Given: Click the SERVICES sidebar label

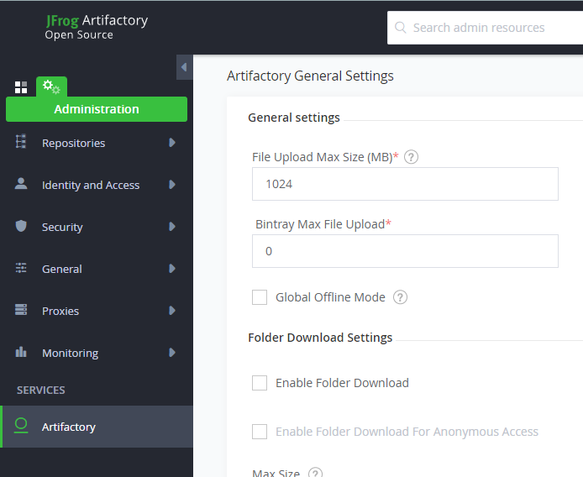Looking at the screenshot, I should (x=41, y=390).
